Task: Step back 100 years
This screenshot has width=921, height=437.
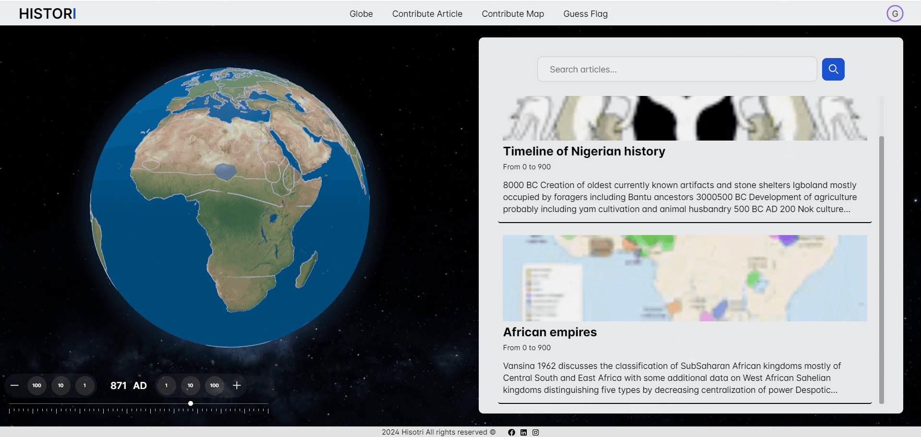Action: coord(37,386)
